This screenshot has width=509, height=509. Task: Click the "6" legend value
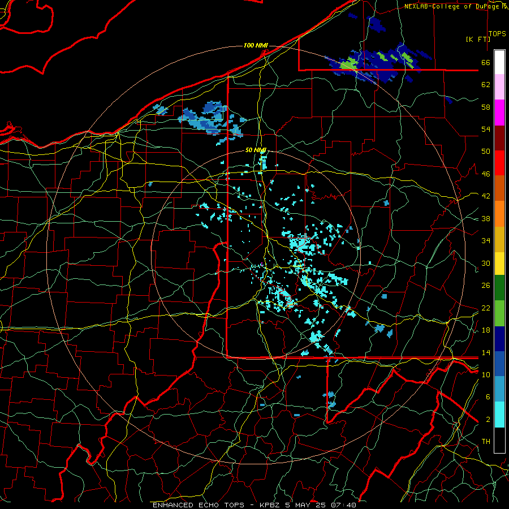[488, 397]
